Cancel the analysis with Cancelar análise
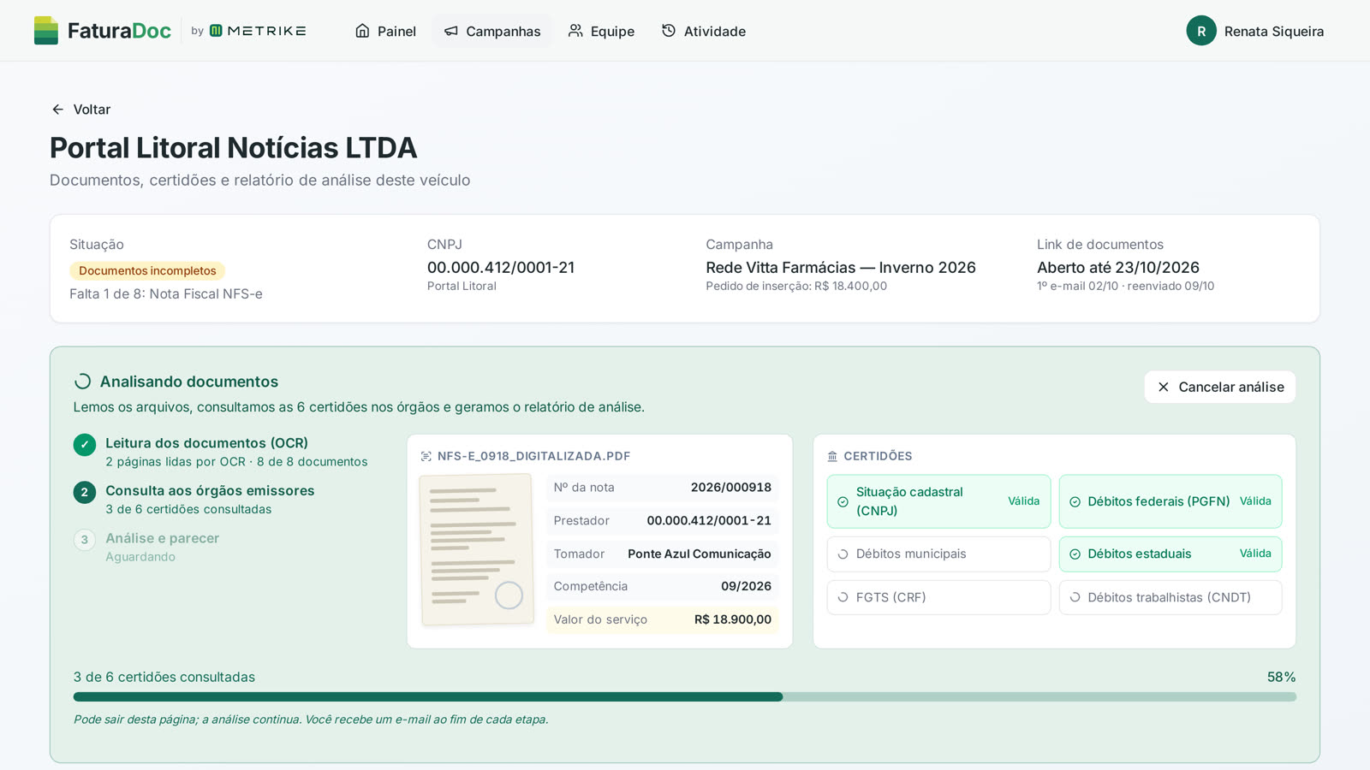Screen dimensions: 1370x770 click(x=1220, y=387)
